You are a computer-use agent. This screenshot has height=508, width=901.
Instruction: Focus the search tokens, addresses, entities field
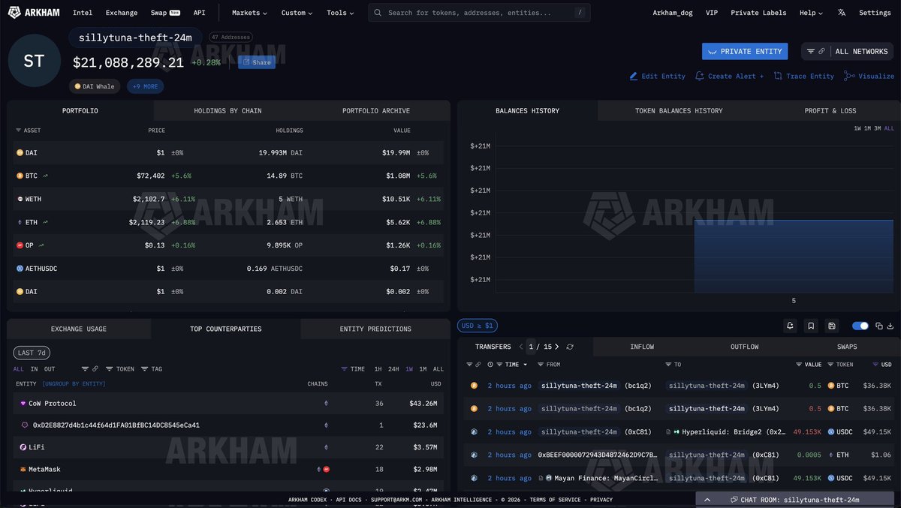coord(479,13)
